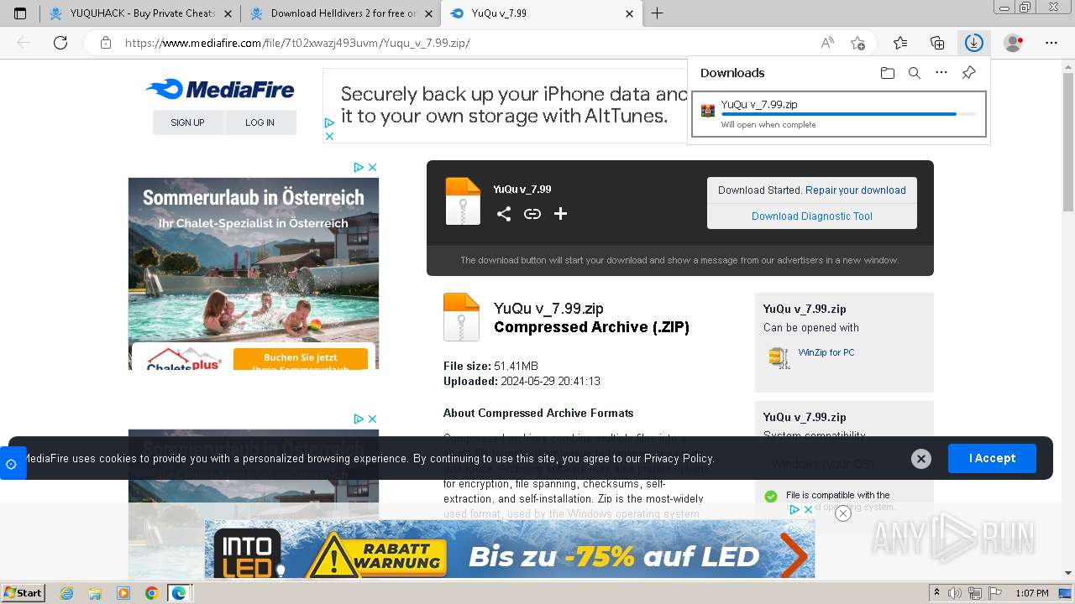The height and width of the screenshot is (604, 1075).
Task: Open Microsoft Edge taskbar icon
Action: [179, 593]
